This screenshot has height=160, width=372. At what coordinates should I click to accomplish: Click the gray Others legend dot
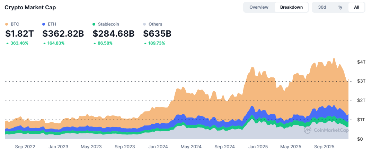[x=144, y=24]
